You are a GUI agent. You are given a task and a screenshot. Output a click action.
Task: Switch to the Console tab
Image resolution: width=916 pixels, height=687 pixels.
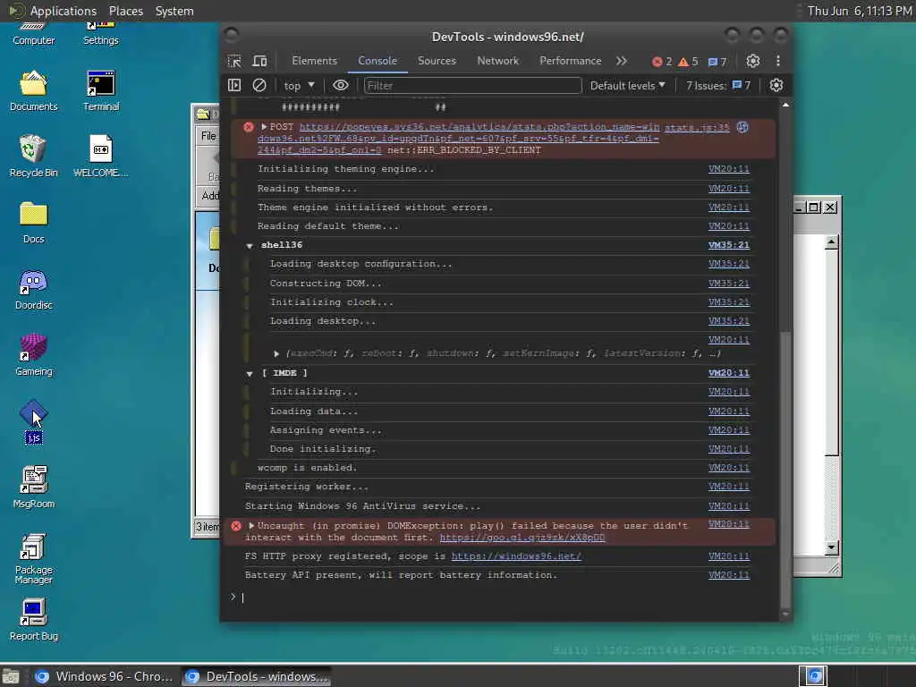click(377, 61)
